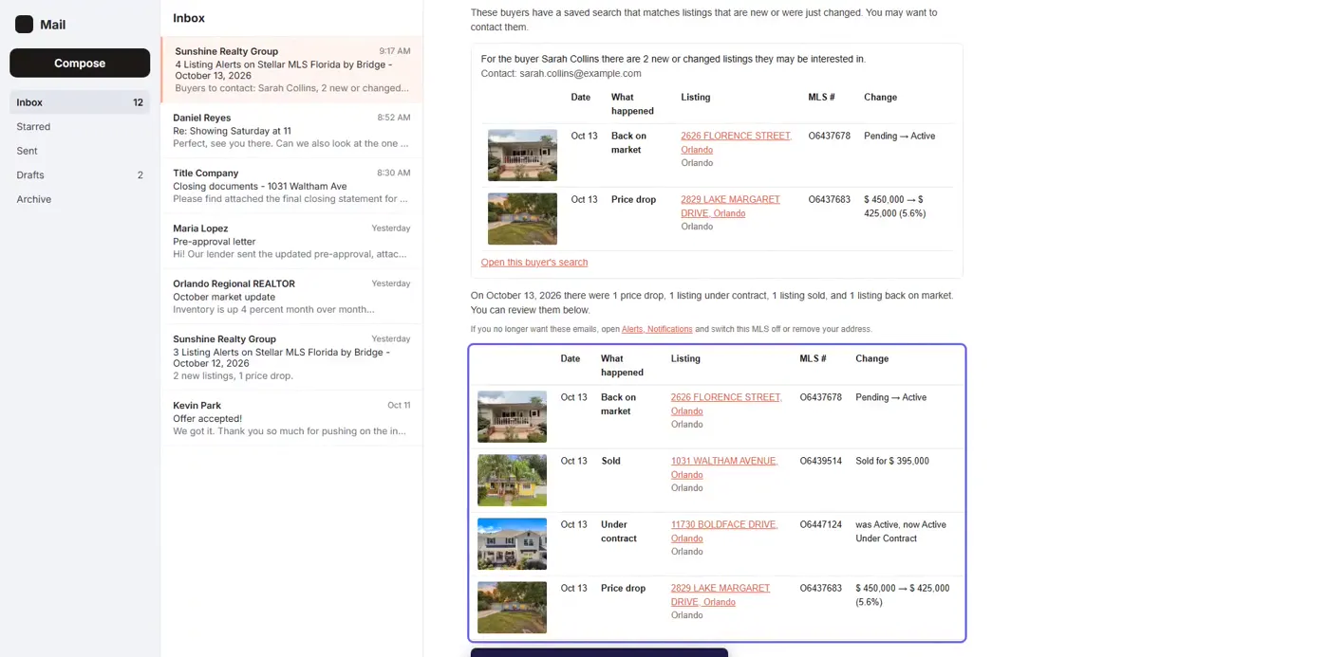1329x657 pixels.
Task: Open the October market update email
Action: click(292, 297)
